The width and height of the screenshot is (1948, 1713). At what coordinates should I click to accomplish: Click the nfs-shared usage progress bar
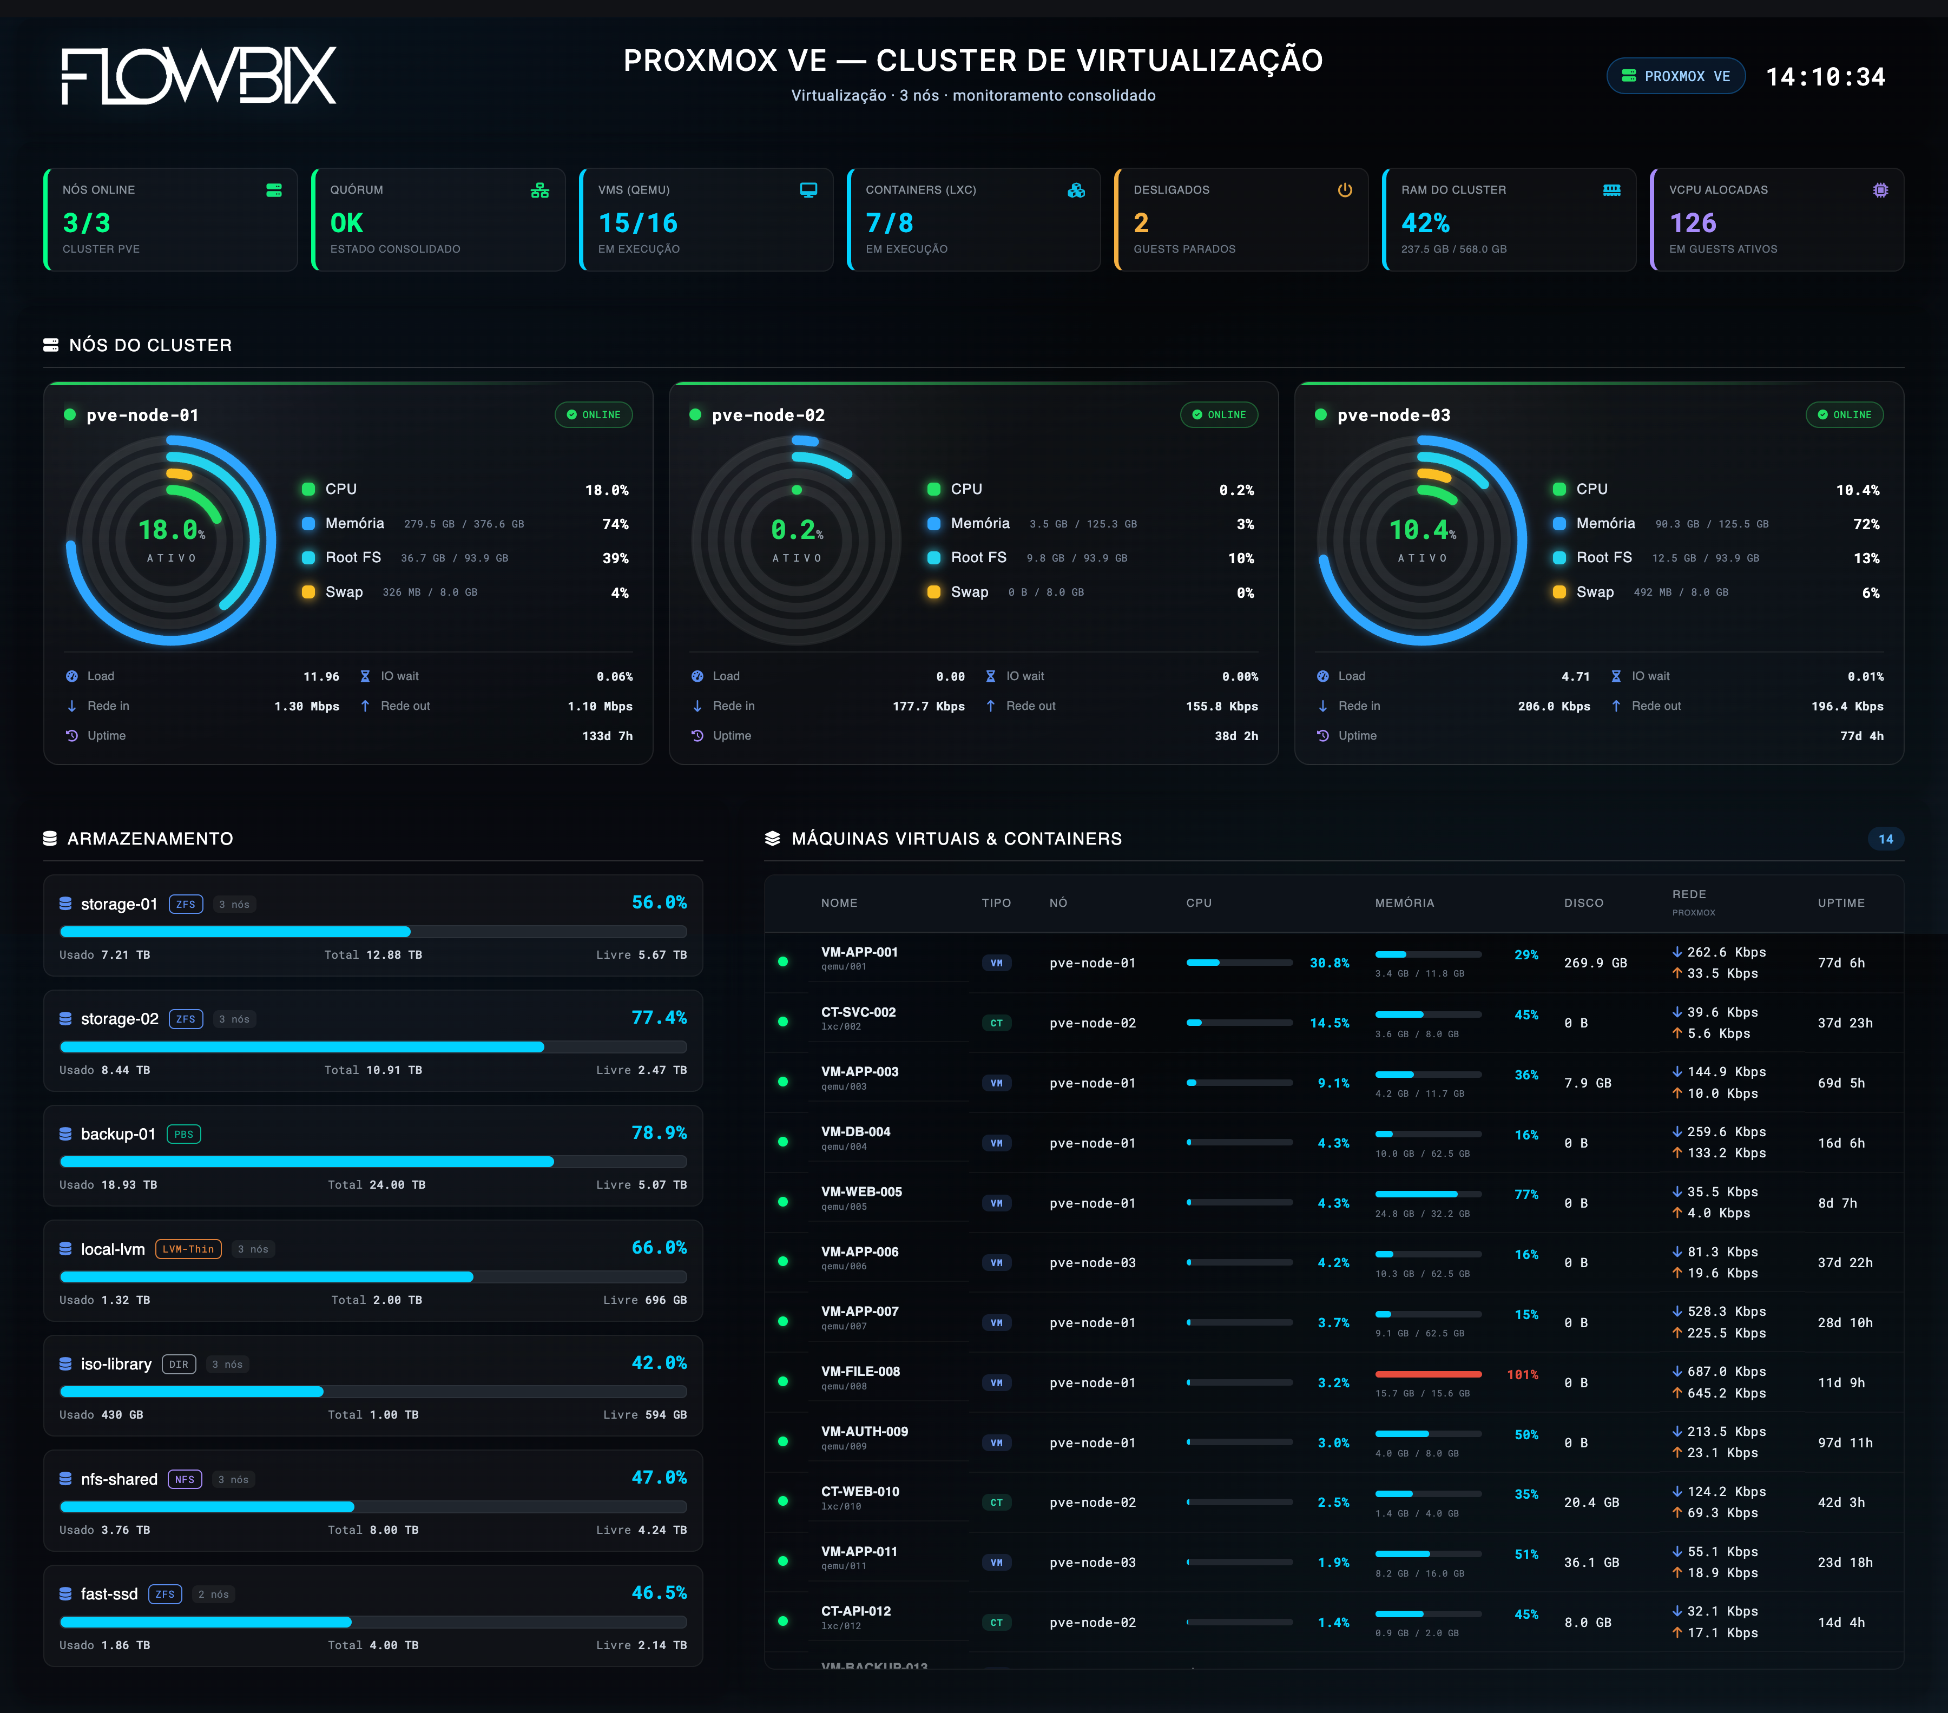pyautogui.click(x=373, y=1507)
